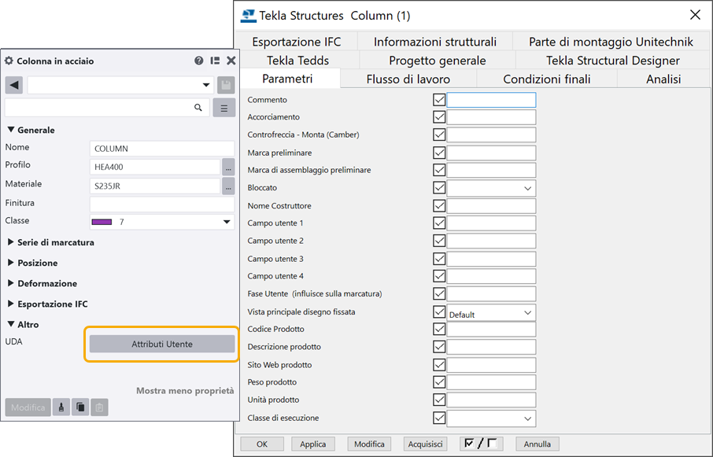Viewport: 713px width, 457px height.
Task: Switch to the Flusso di lavoro tab
Action: point(408,79)
